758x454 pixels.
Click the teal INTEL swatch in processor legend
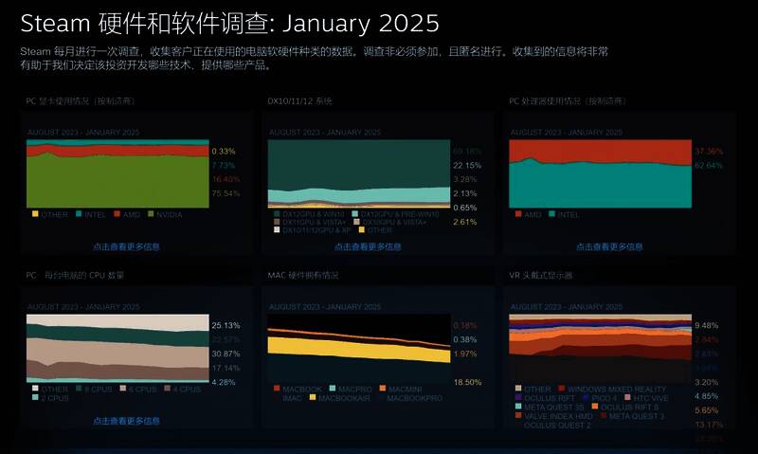pos(552,214)
